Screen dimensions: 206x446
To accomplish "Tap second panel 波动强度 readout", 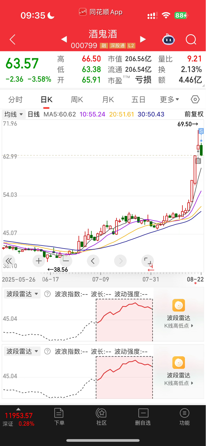I will click(131, 351).
